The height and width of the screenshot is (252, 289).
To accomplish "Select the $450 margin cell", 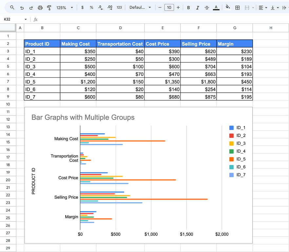I will pos(235,82).
